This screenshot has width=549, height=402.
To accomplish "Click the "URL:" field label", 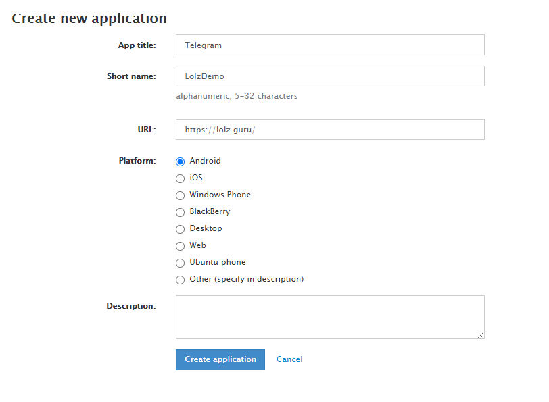I will [x=146, y=130].
